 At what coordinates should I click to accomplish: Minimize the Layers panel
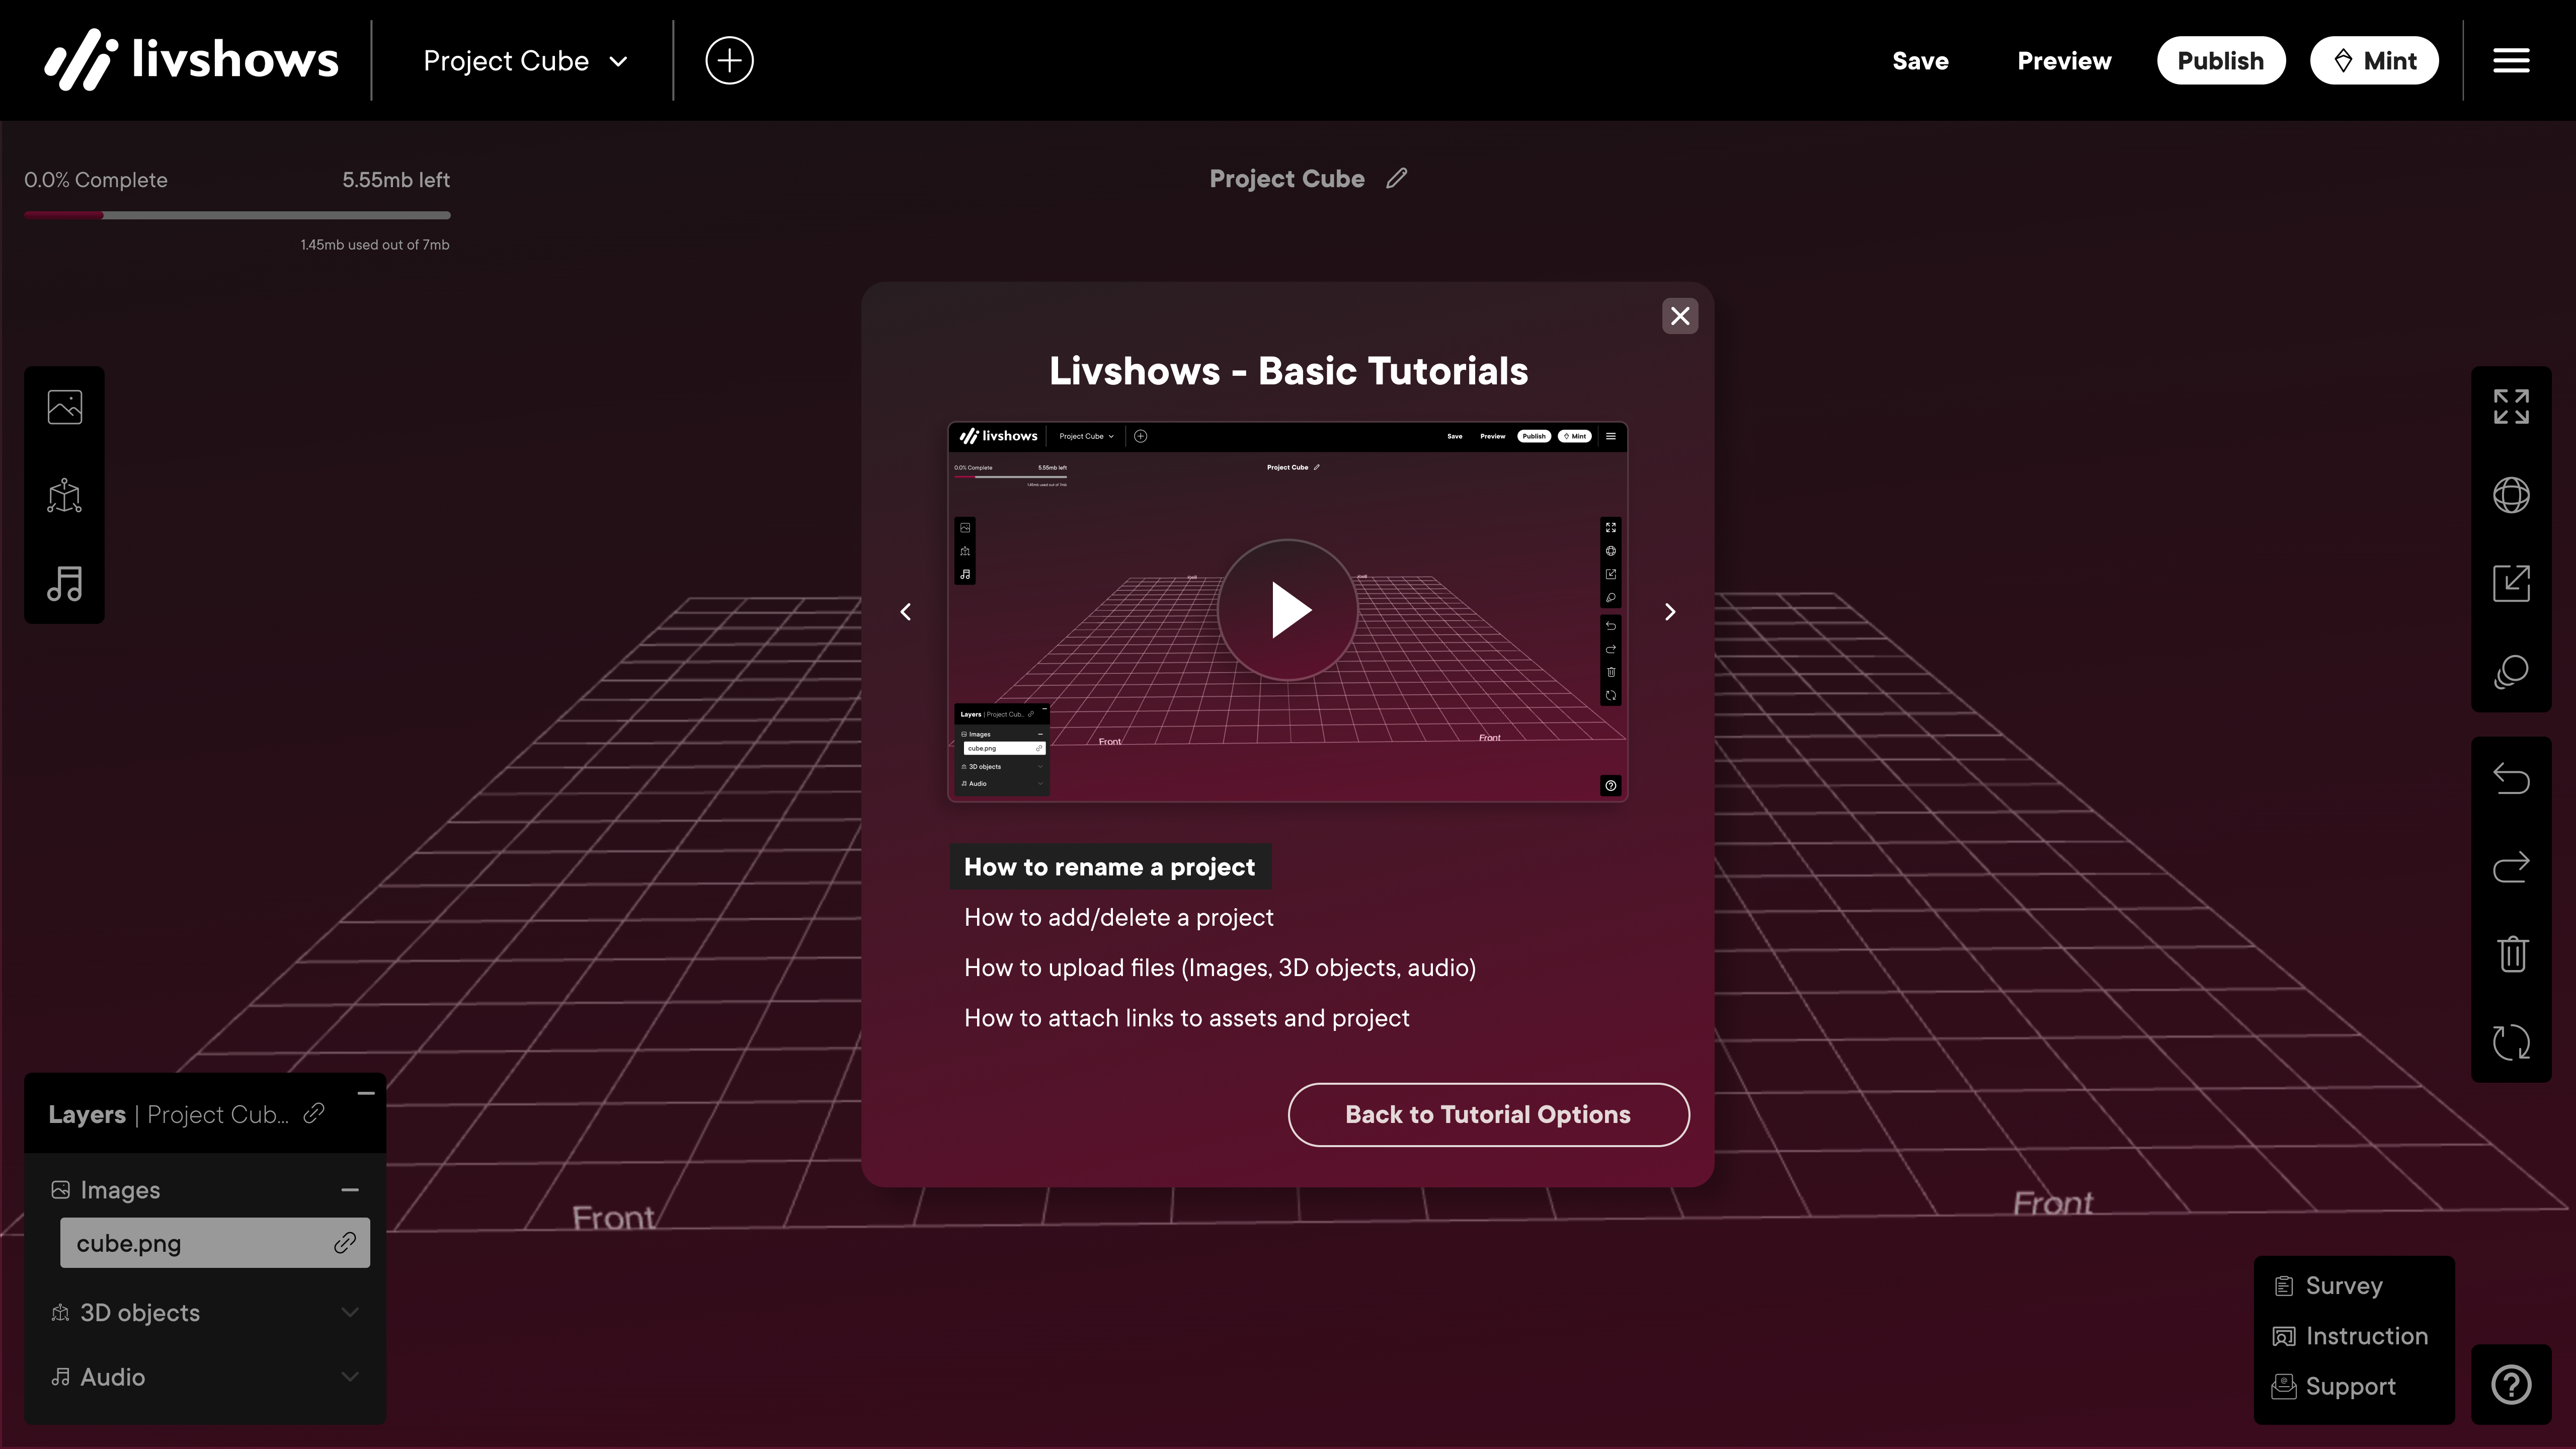click(366, 1093)
